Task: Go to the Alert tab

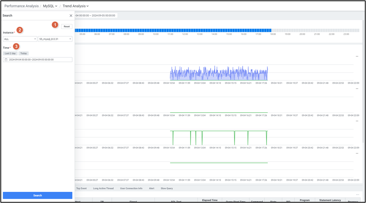Action: tap(152, 188)
